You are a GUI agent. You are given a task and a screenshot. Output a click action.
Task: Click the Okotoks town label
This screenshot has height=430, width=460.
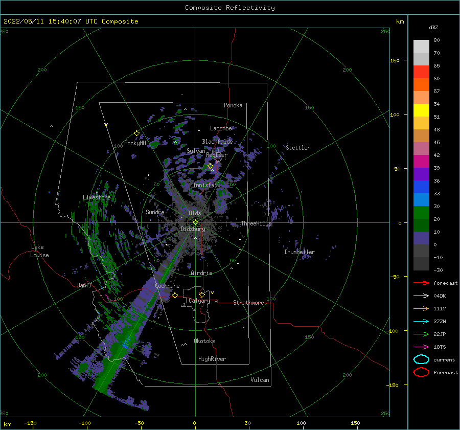(x=204, y=341)
